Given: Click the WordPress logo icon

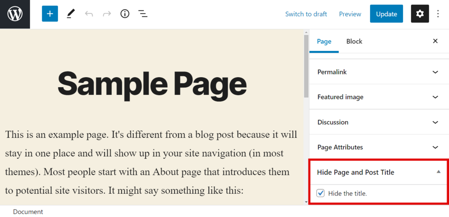Looking at the screenshot, I should tap(15, 14).
